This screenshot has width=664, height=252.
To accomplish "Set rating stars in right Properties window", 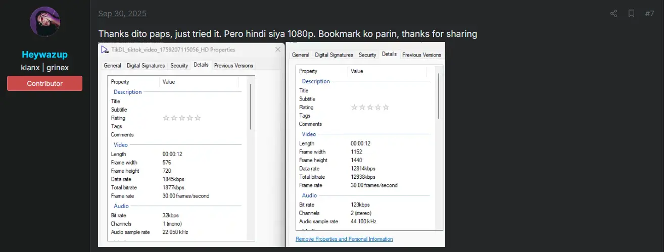I will coord(370,107).
